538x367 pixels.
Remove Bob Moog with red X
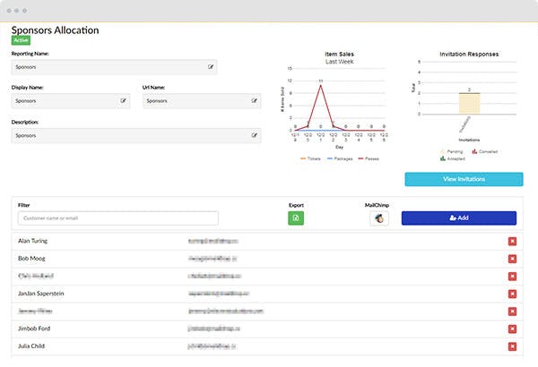512,259
